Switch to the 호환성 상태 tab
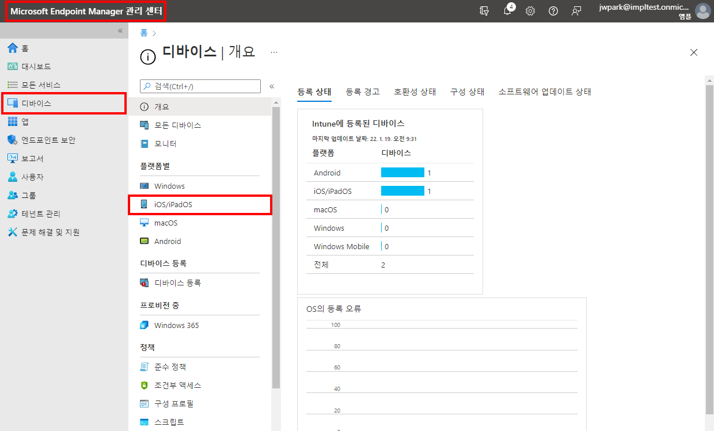This screenshot has height=431, width=714. click(x=415, y=91)
